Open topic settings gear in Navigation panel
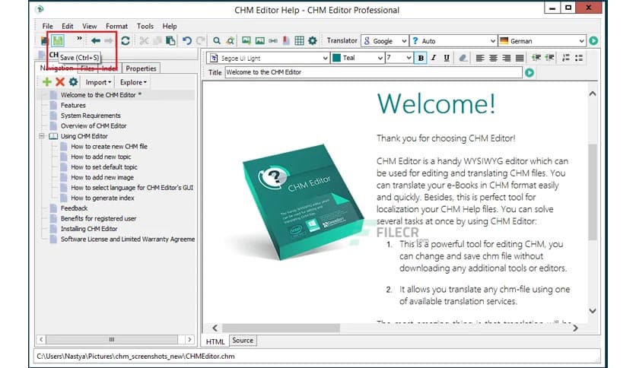The width and height of the screenshot is (636, 368). [x=73, y=82]
